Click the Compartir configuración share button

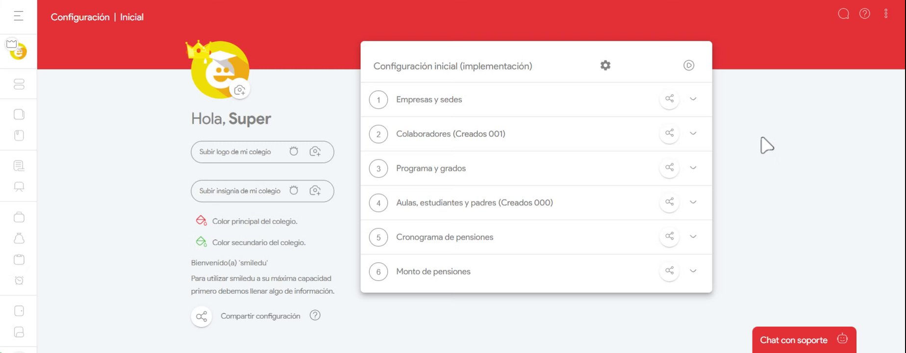(201, 316)
